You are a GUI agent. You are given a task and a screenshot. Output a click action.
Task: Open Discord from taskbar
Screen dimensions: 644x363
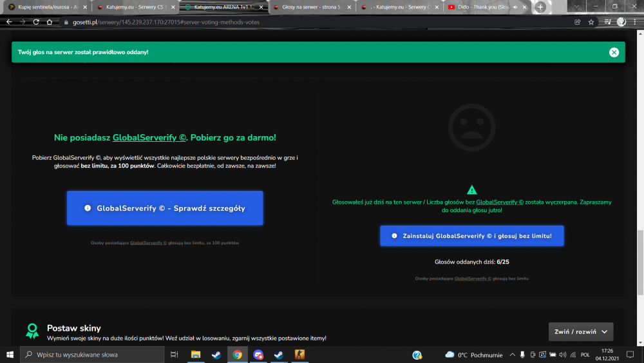pos(258,355)
